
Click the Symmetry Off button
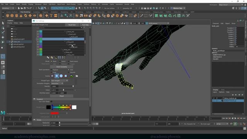coord(127,8)
